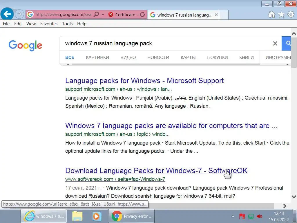Go back with the browser Back arrow

click(x=7, y=14)
